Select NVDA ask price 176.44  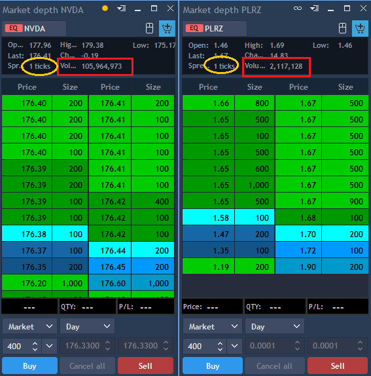pyautogui.click(x=110, y=250)
